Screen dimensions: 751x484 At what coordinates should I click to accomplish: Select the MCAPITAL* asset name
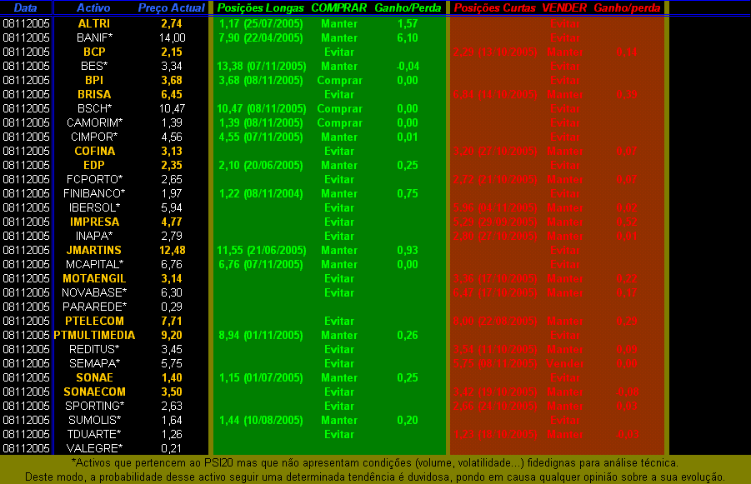tap(94, 264)
